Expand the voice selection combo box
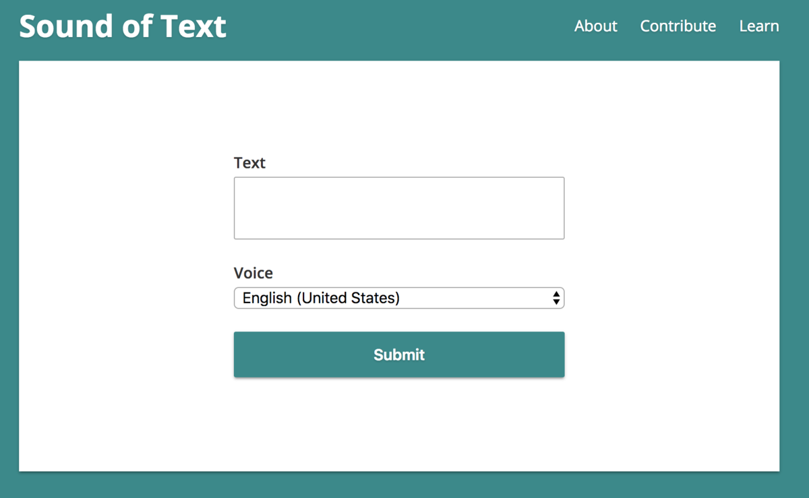 click(x=399, y=298)
